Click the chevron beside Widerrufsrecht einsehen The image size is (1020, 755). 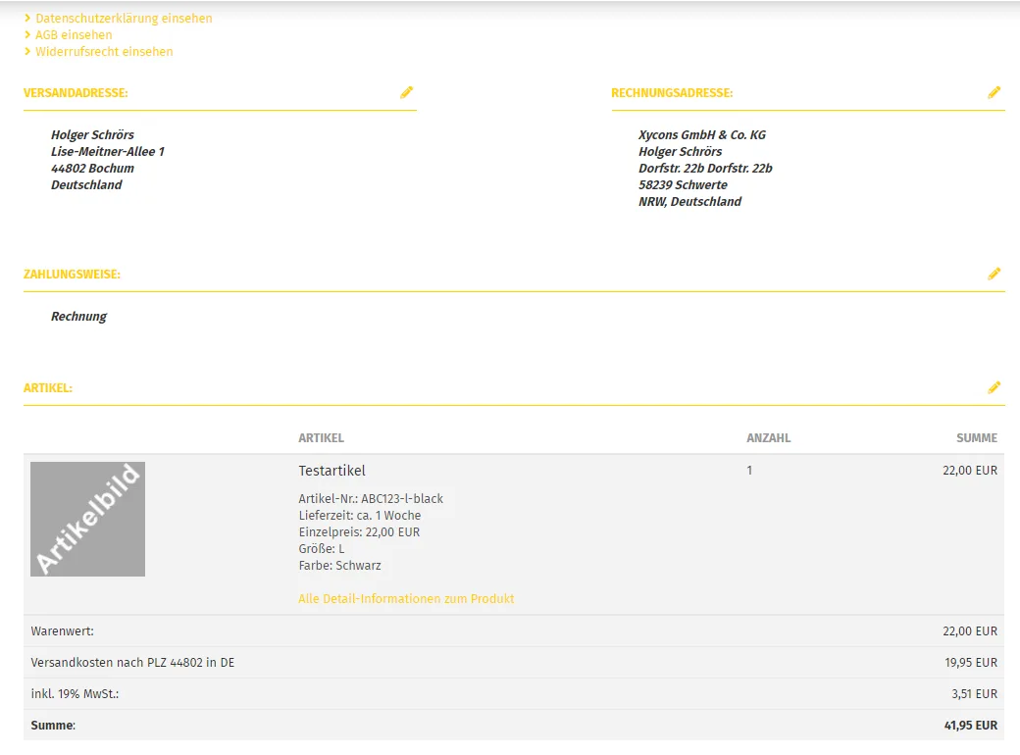click(27, 51)
